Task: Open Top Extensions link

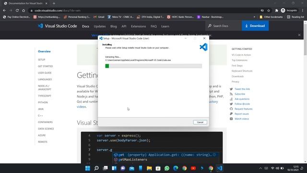Action: [239, 60]
